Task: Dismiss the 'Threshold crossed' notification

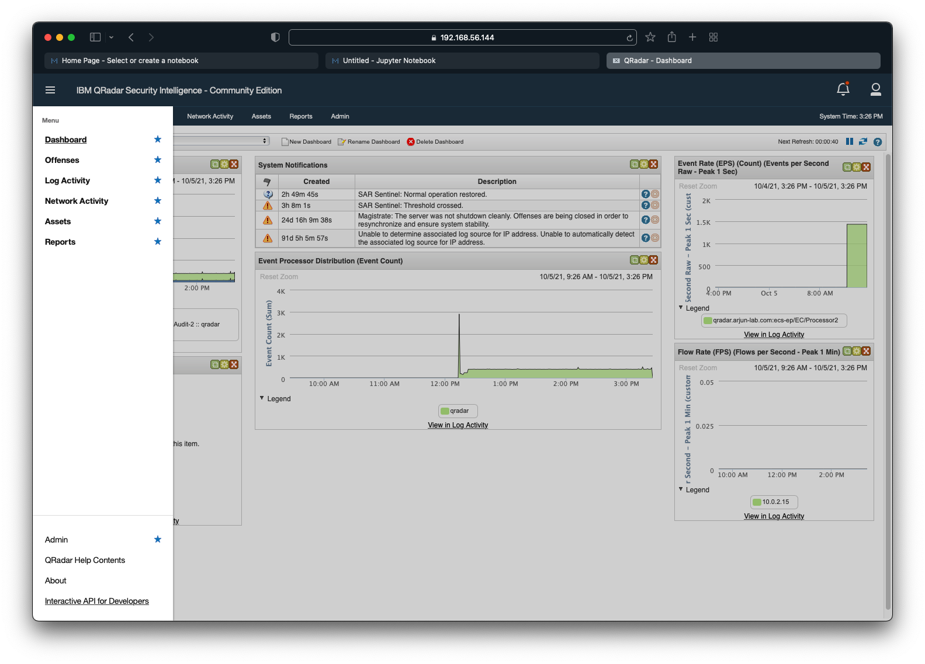Action: coord(655,205)
